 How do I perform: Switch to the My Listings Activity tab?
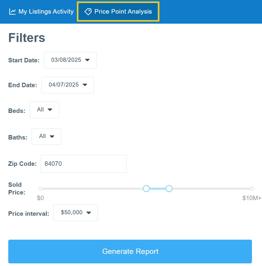[41, 12]
